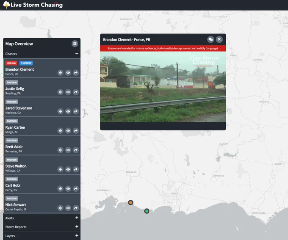Locate Ryan Cartee on map
Viewport: 288px width, 240px height.
pos(60,131)
